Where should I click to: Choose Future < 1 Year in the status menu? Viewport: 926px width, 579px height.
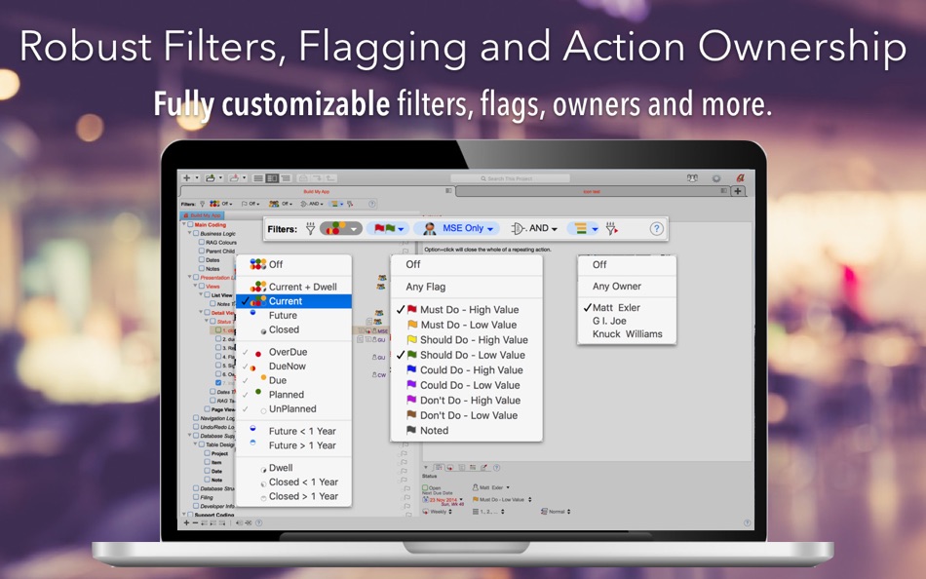point(293,431)
